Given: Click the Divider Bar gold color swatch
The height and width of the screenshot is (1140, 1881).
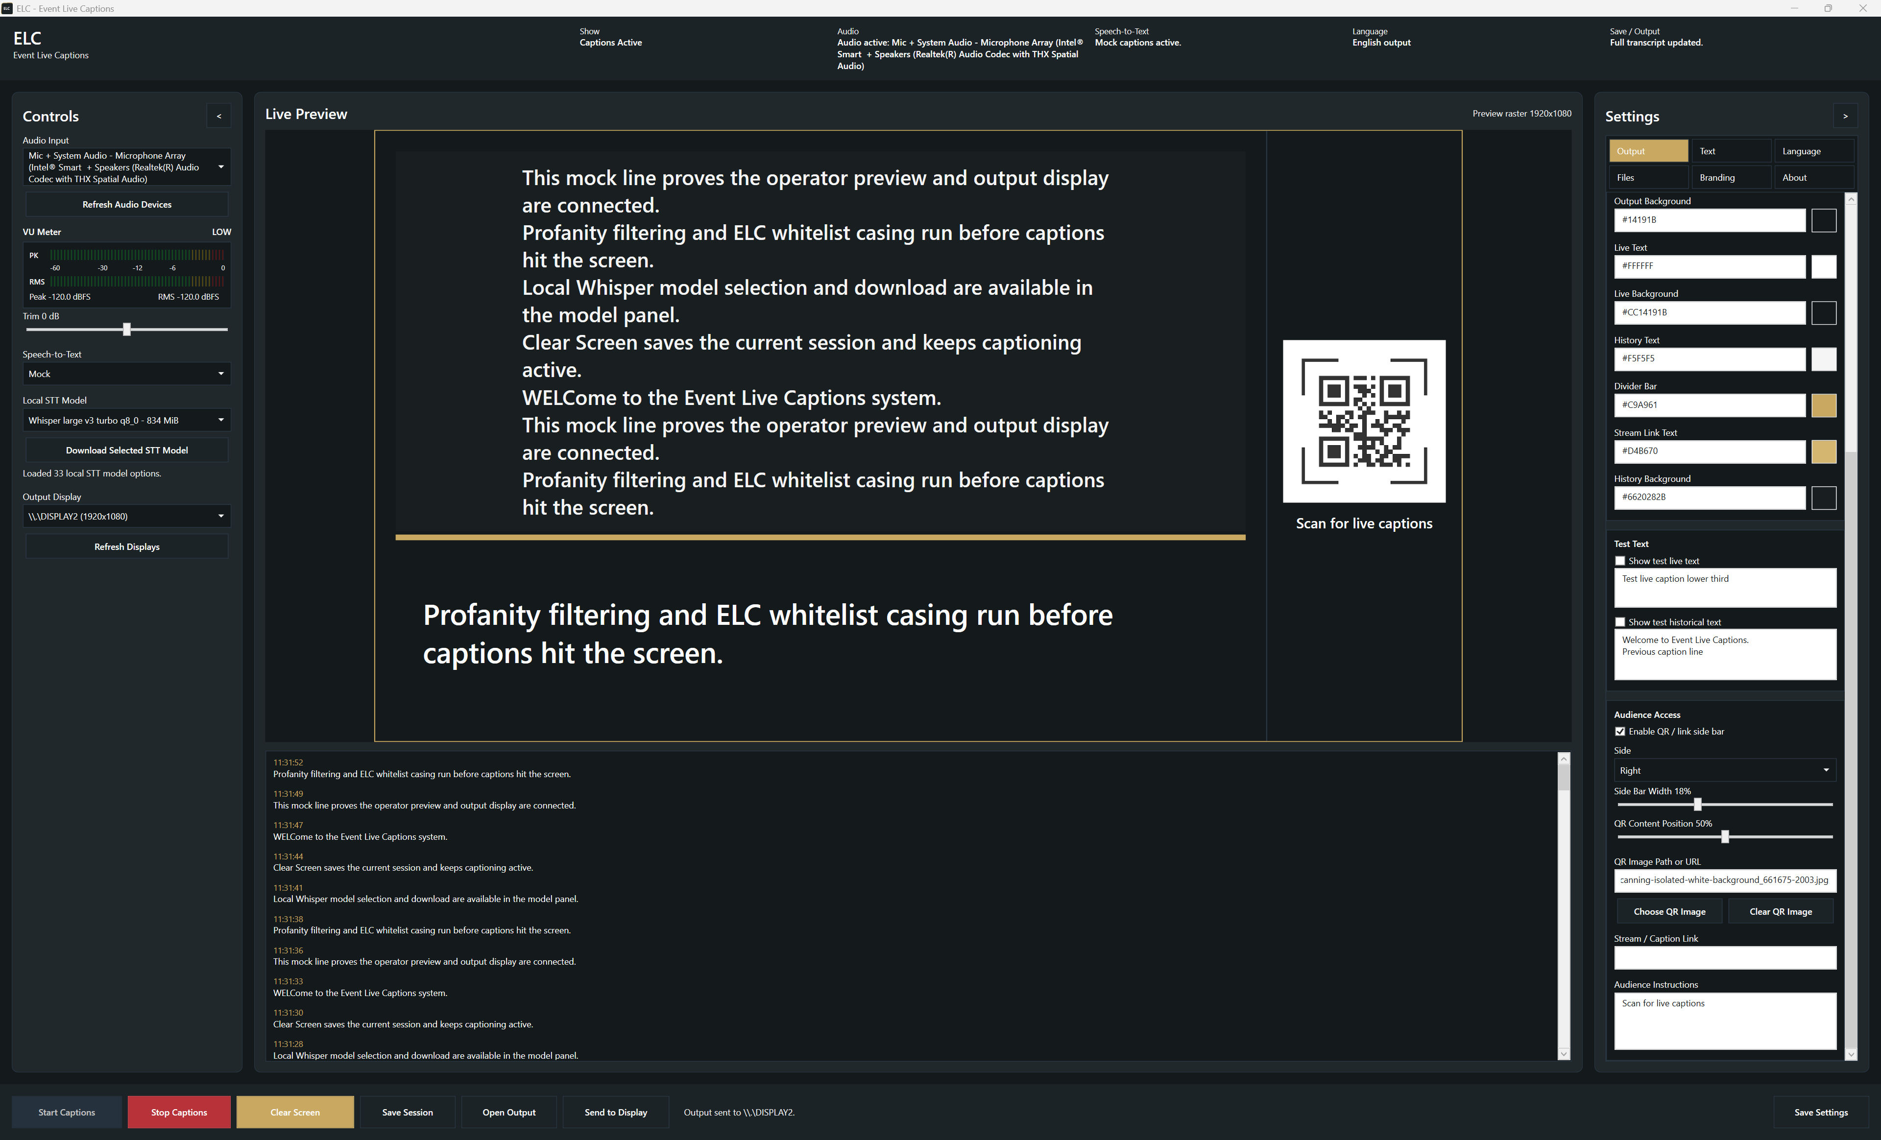Looking at the screenshot, I should click(1824, 405).
